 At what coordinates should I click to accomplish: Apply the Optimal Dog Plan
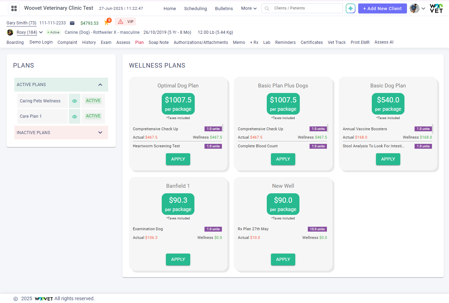coord(178,159)
